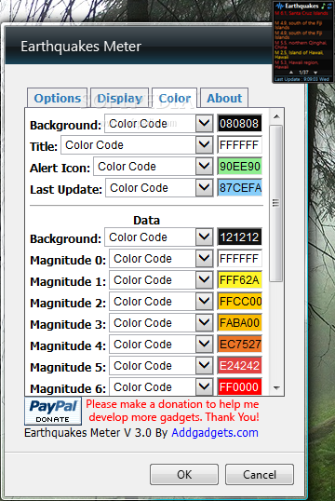The image size is (335, 501).
Task: Pick the FFCC00 Magnitude 2 swatch
Action: tap(239, 302)
